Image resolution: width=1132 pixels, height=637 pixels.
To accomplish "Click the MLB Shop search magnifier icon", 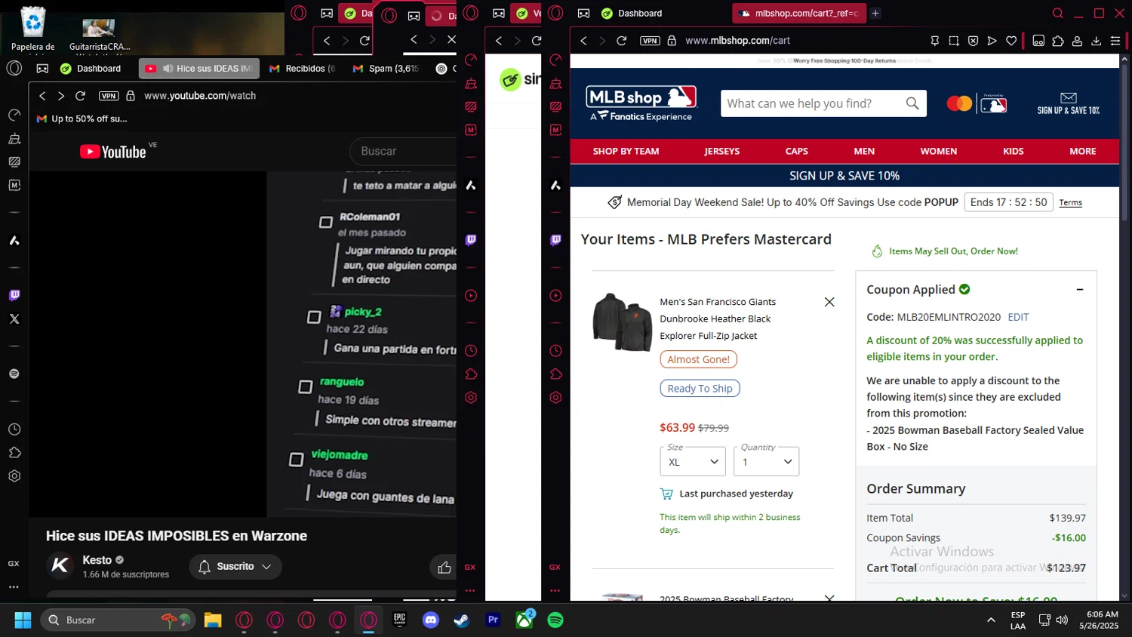I will click(x=912, y=103).
